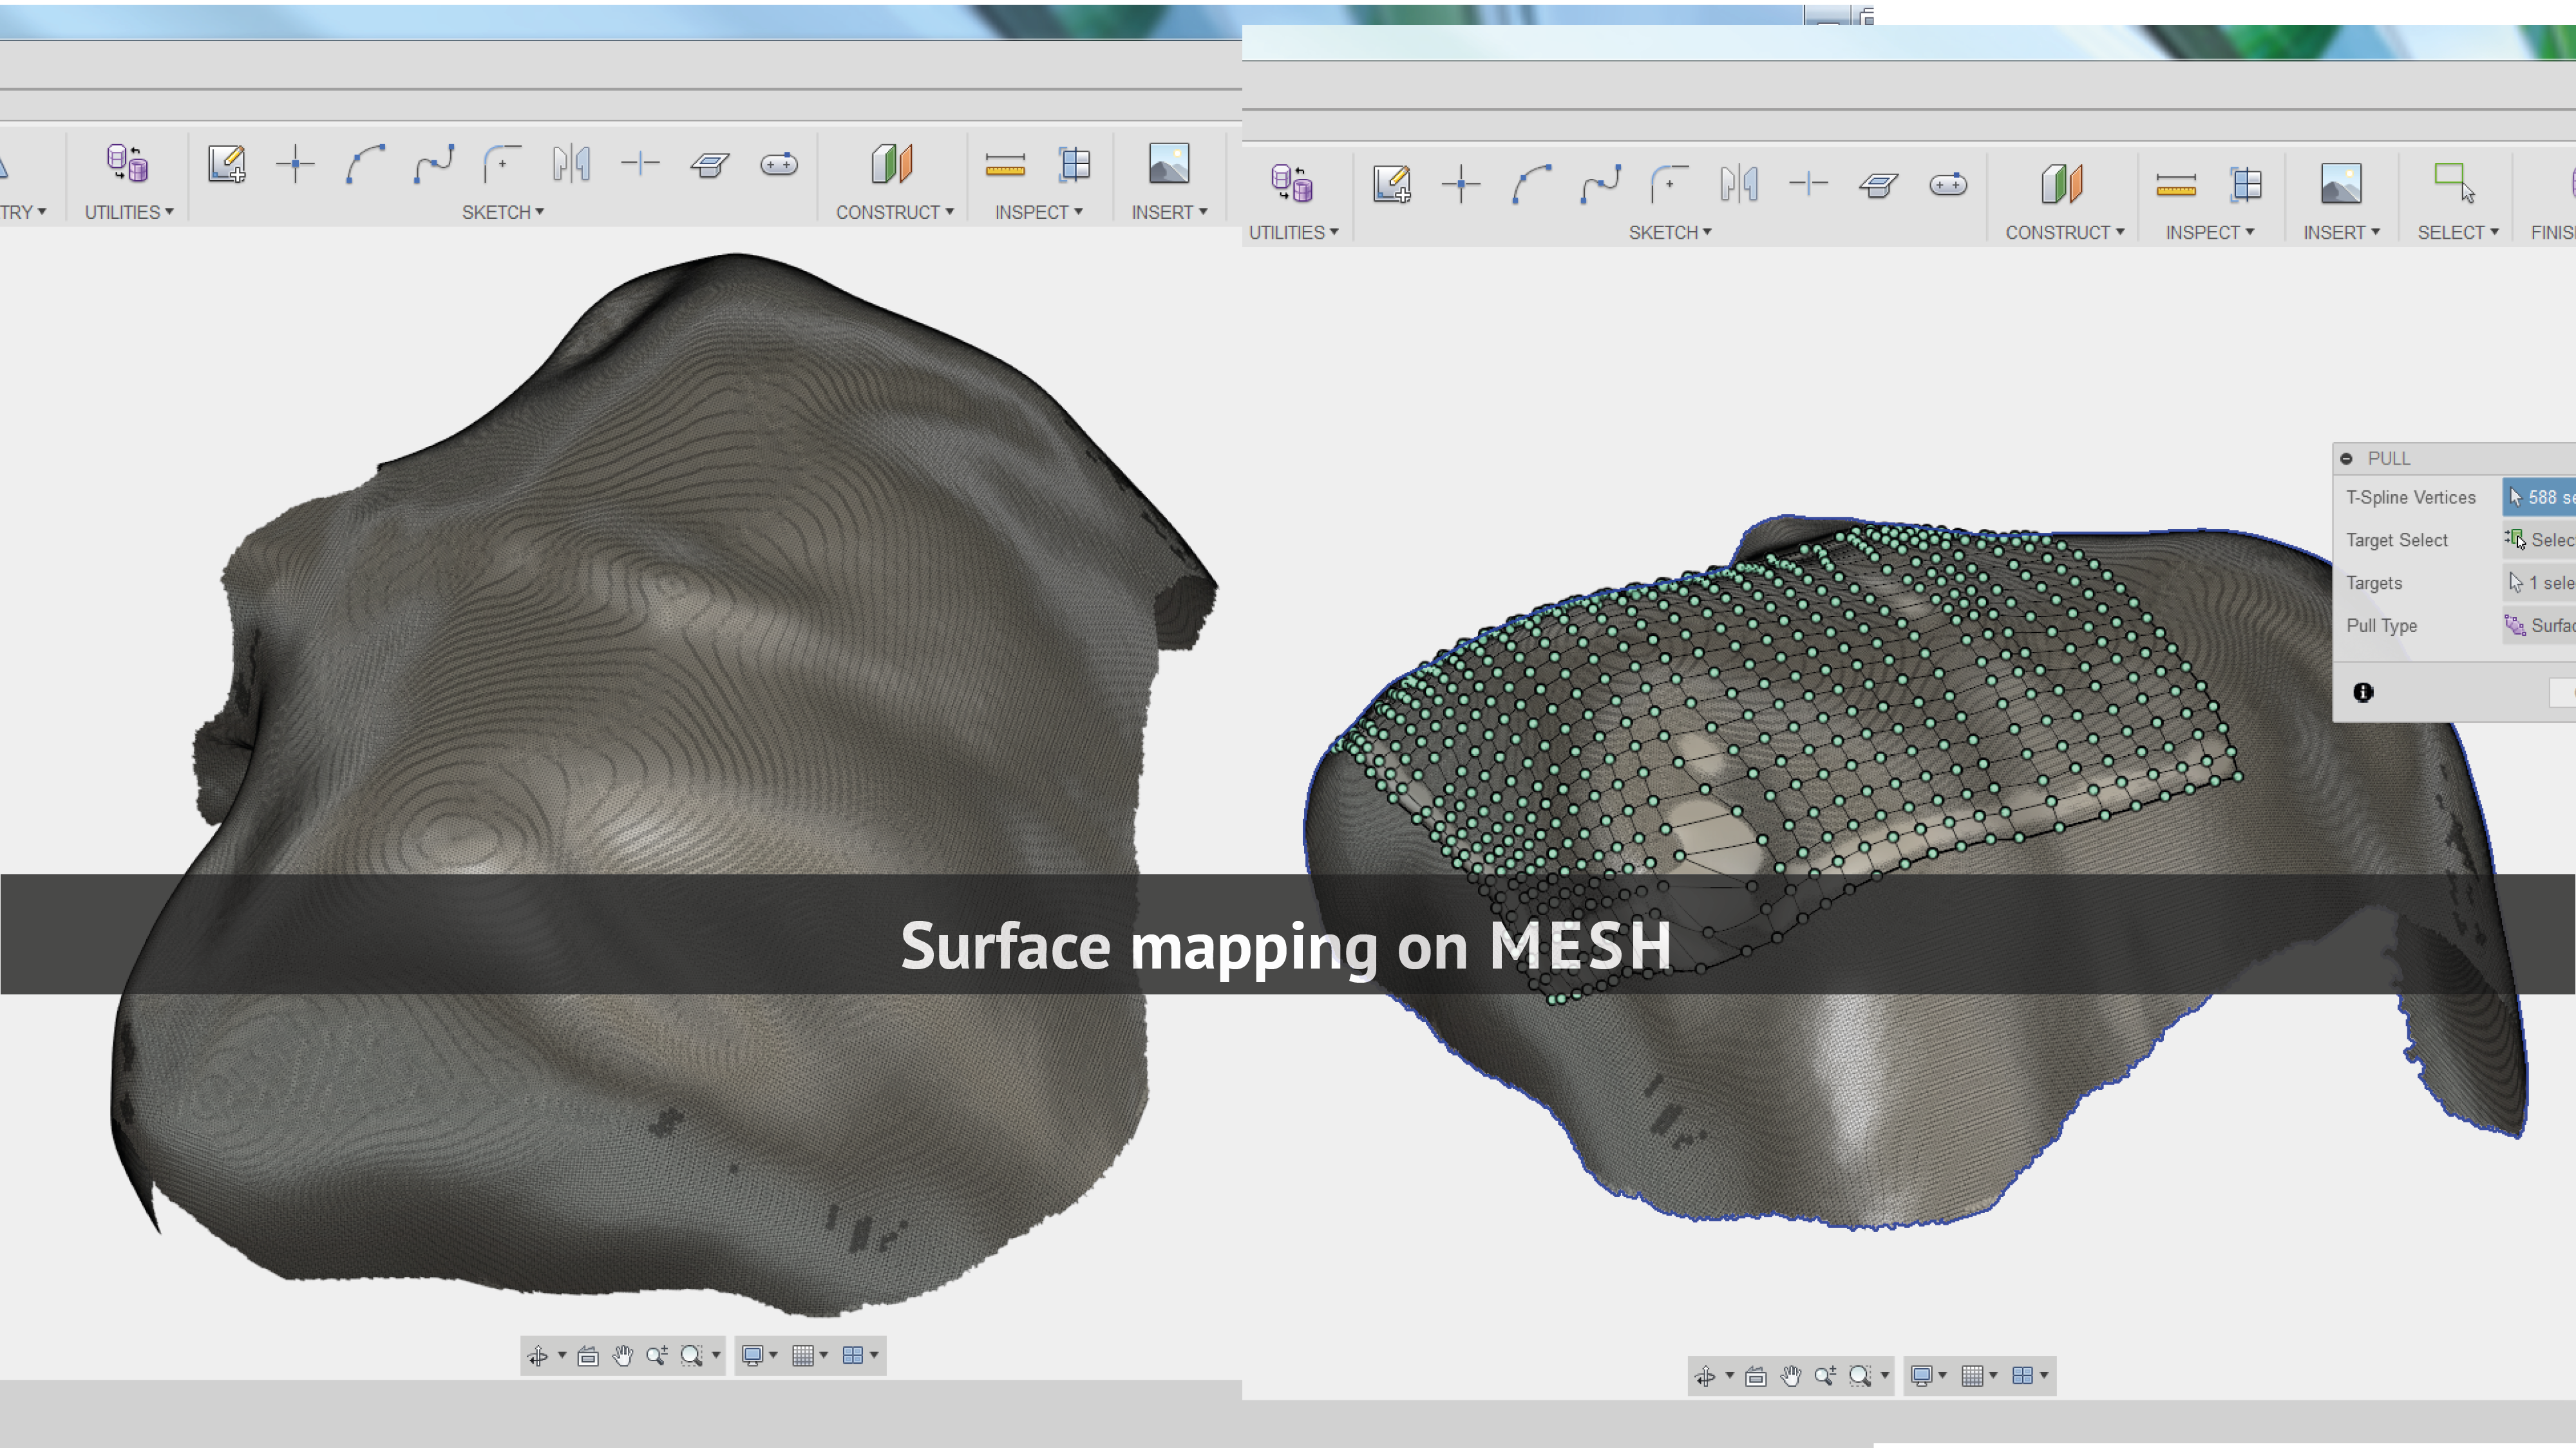This screenshot has width=2576, height=1448.
Task: Open INSPECT menu label in right window
Action: click(2210, 232)
